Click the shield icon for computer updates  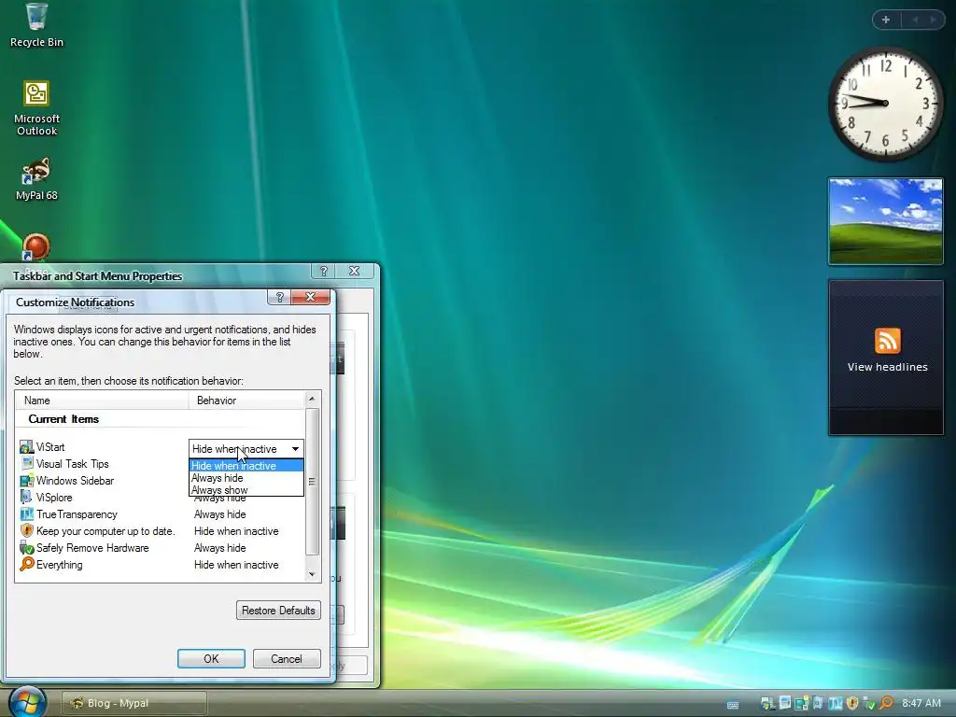[x=26, y=531]
